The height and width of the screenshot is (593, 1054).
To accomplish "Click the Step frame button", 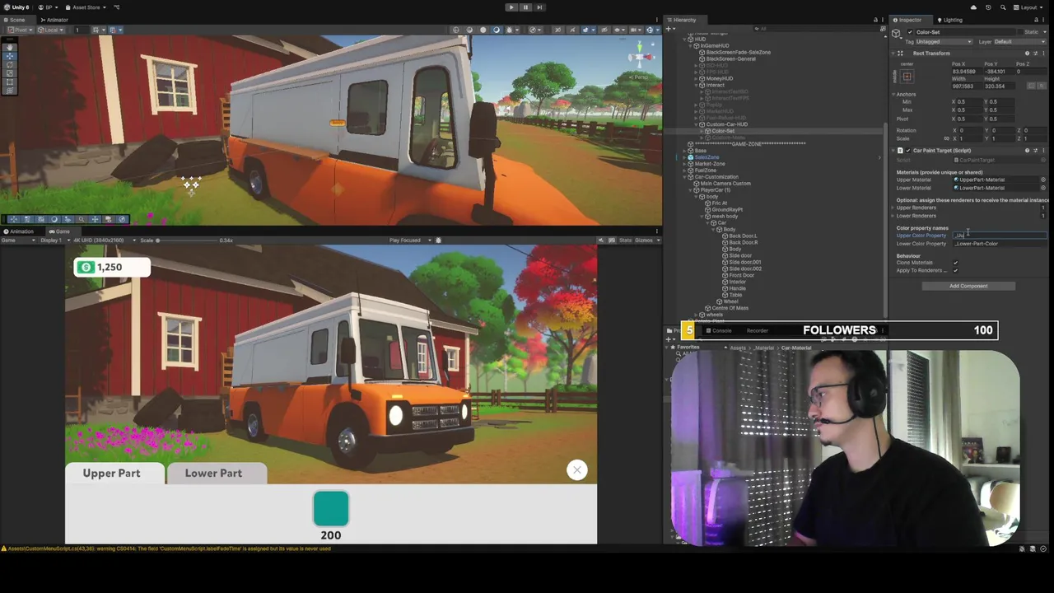I will [539, 7].
